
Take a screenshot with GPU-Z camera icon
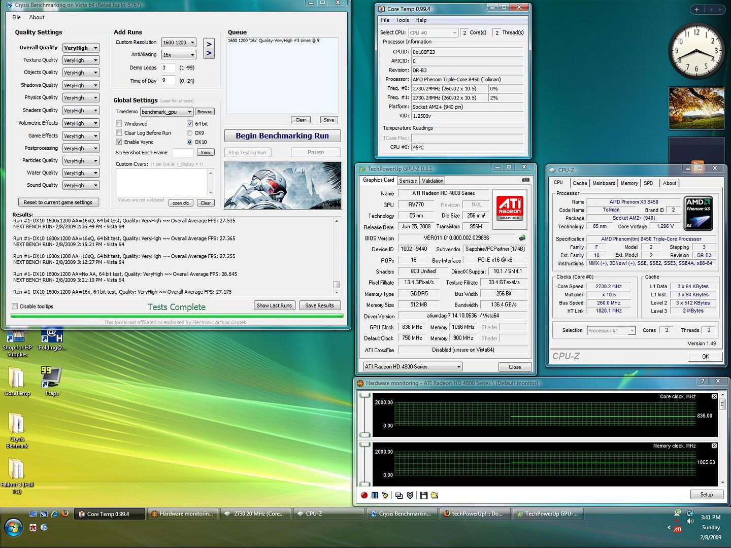pyautogui.click(x=526, y=180)
